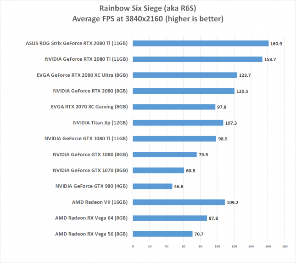Image resolution: width=296 pixels, height=263 pixels.
Task: Click the x-axis tick label '160'
Action: (x=268, y=246)
